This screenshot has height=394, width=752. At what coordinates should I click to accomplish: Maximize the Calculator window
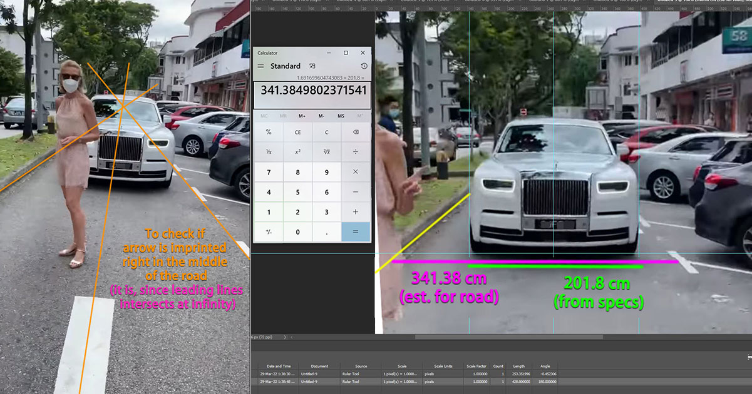346,53
